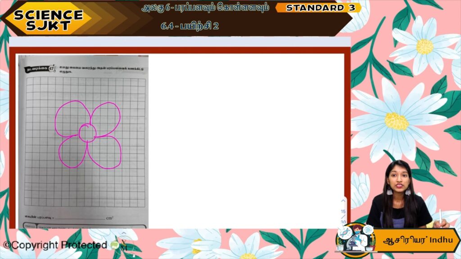Click the current page number 15

pyautogui.click(x=343, y=211)
